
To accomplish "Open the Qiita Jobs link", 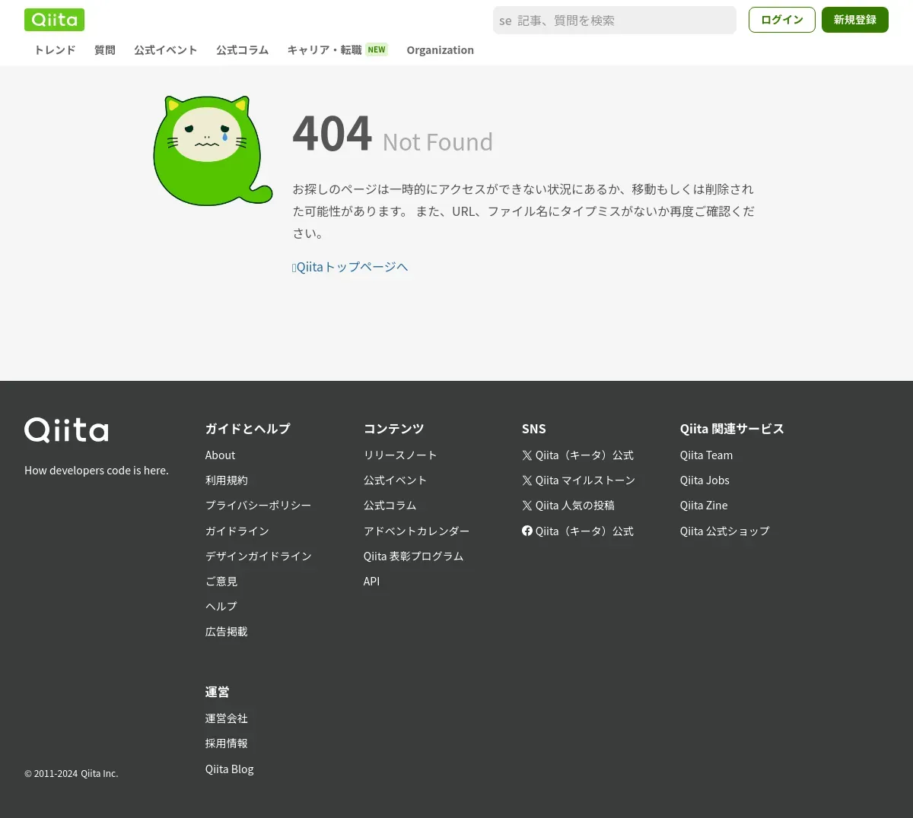I will (705, 480).
